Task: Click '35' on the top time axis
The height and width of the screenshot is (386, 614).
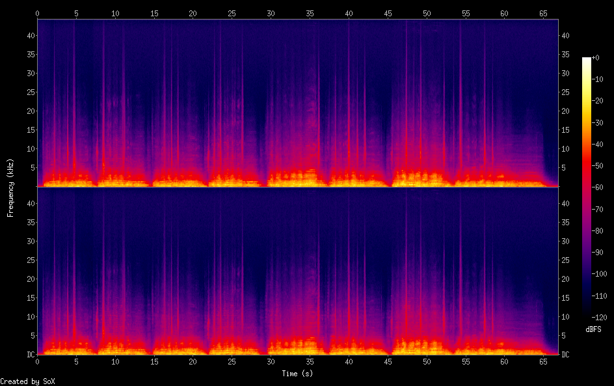Action: [310, 13]
